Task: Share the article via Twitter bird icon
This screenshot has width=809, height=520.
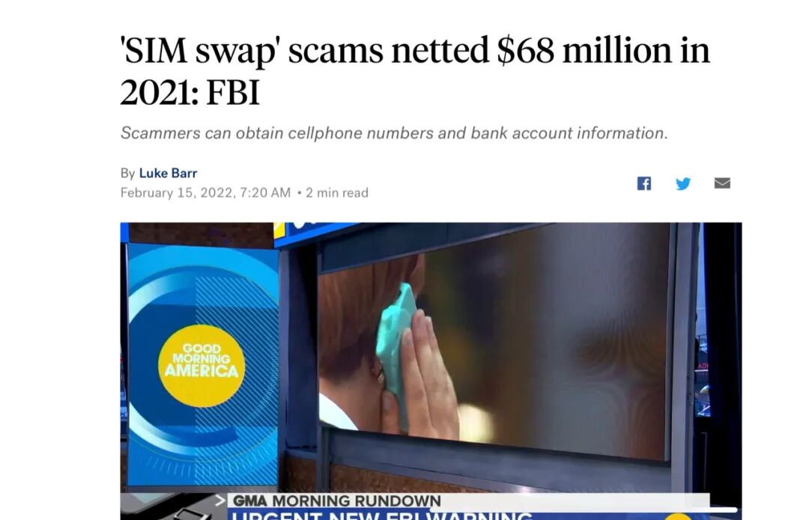Action: click(682, 183)
